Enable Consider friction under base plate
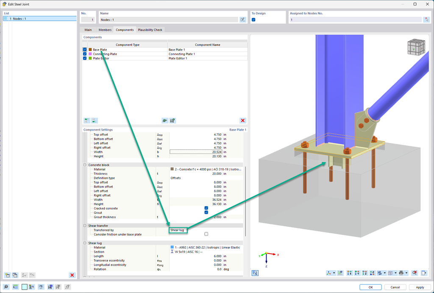The height and width of the screenshot is (293, 434). (x=206, y=234)
